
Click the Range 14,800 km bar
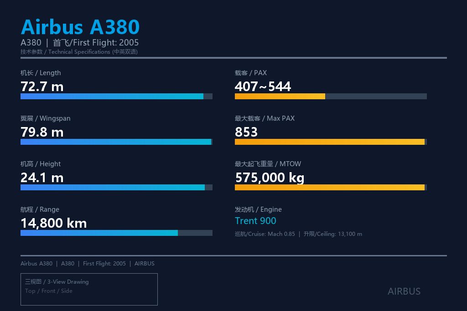[x=116, y=233]
